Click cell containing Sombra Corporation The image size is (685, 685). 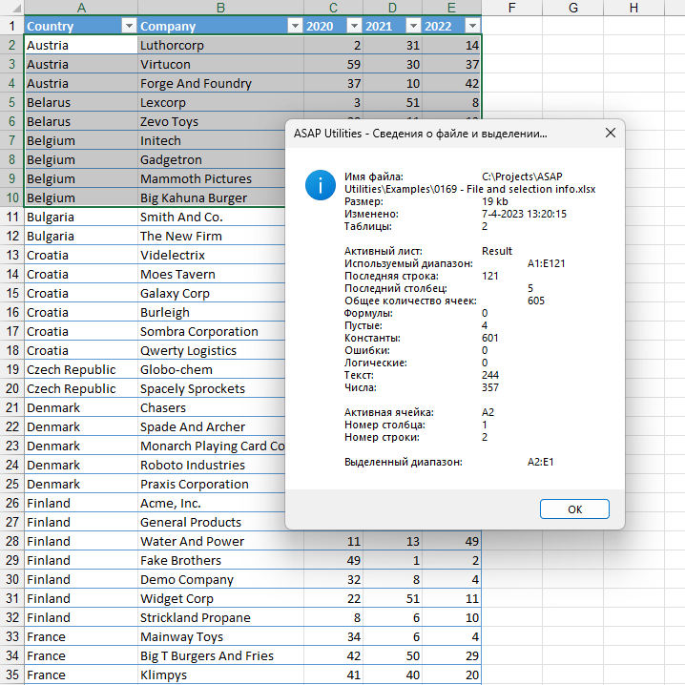[212, 332]
